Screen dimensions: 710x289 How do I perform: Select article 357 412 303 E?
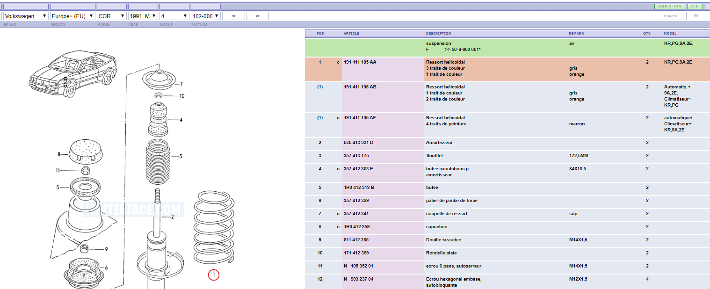tap(358, 168)
